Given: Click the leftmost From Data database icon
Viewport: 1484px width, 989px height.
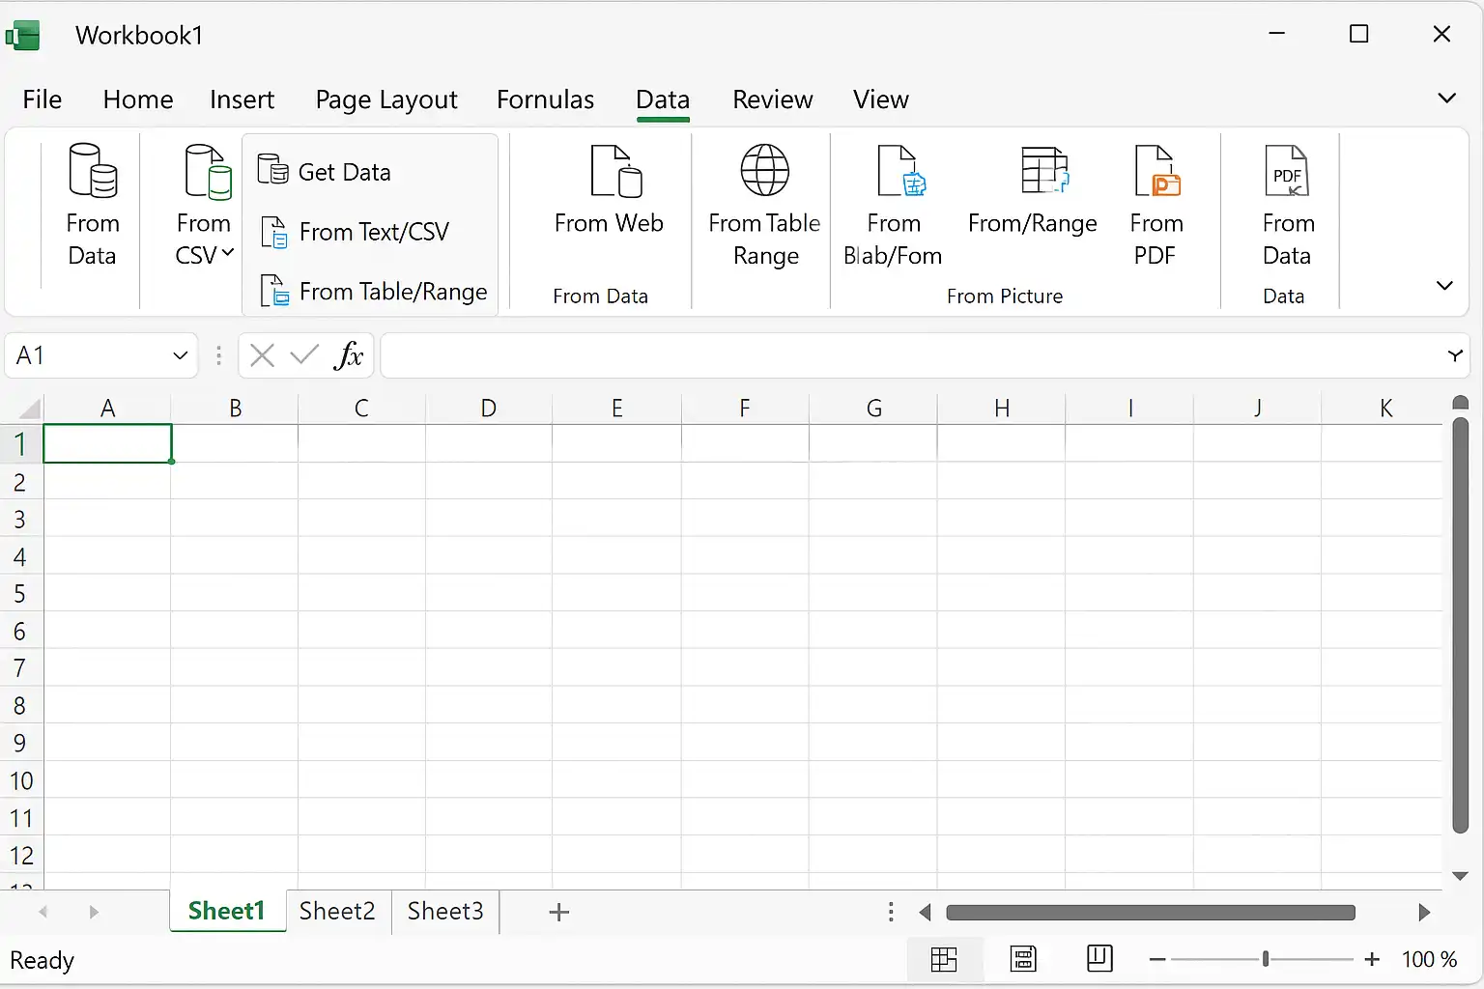Looking at the screenshot, I should click(x=93, y=171).
